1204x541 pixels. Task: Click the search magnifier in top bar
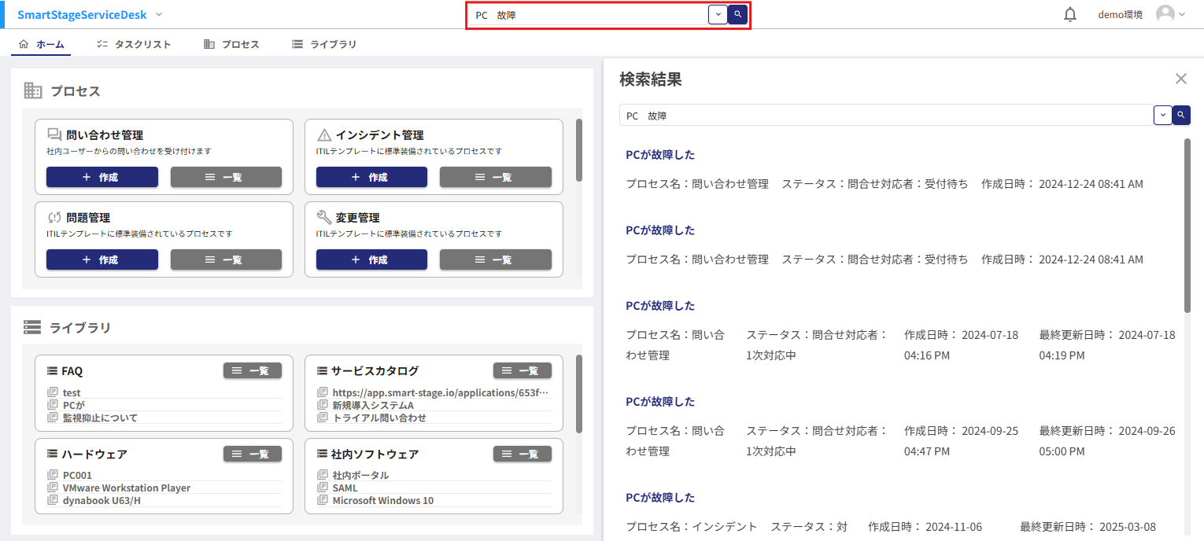coord(737,14)
